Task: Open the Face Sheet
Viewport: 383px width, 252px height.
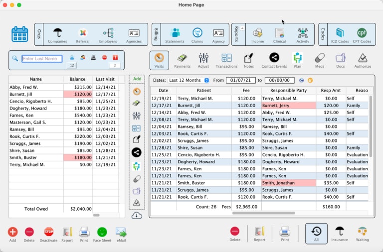Action: coord(102,235)
